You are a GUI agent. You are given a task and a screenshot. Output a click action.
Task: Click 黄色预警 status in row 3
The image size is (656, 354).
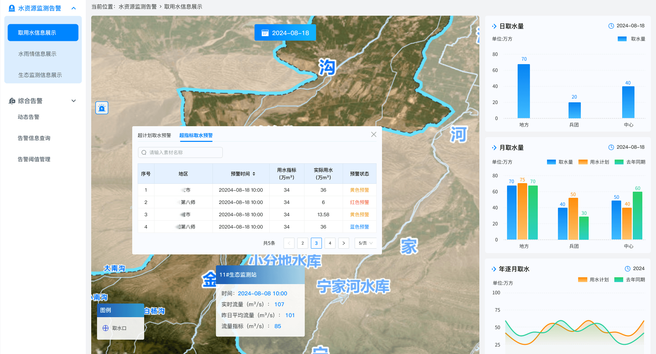pos(359,215)
